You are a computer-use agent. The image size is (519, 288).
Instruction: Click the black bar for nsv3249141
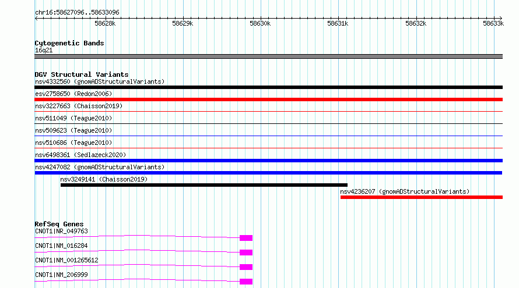(x=204, y=185)
